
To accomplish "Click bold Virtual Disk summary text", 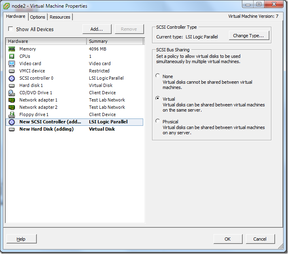I will coord(102,129).
